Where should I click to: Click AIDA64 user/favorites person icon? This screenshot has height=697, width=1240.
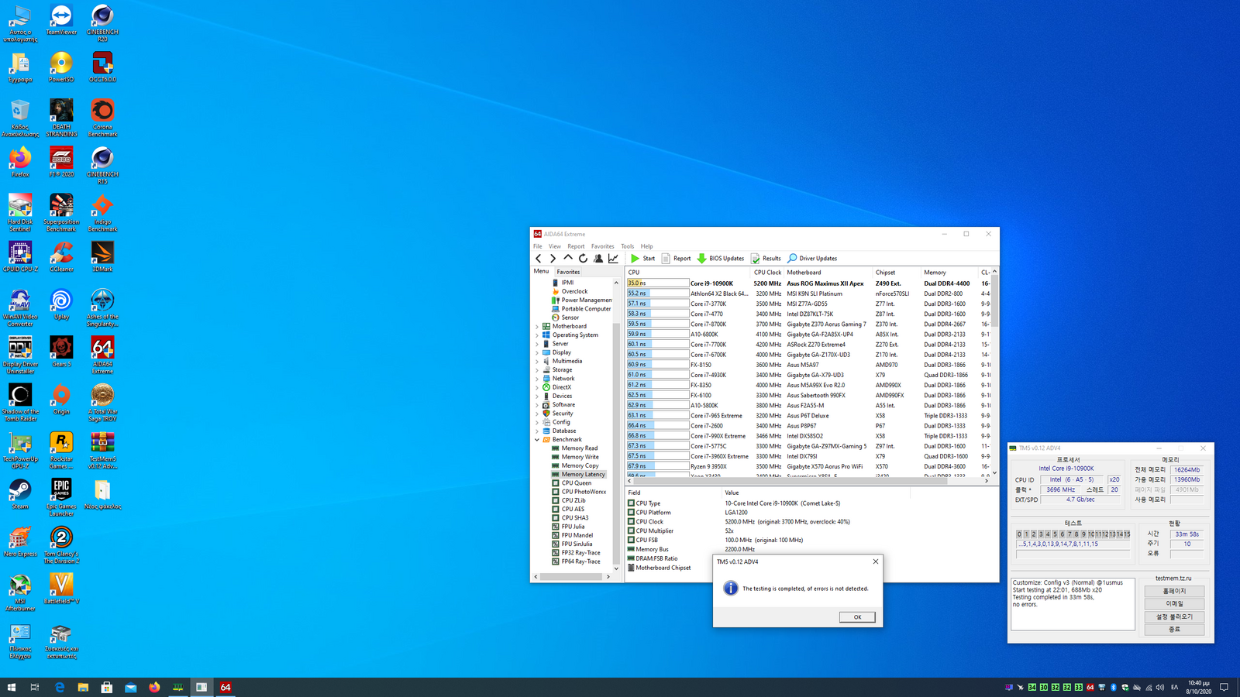tap(598, 259)
